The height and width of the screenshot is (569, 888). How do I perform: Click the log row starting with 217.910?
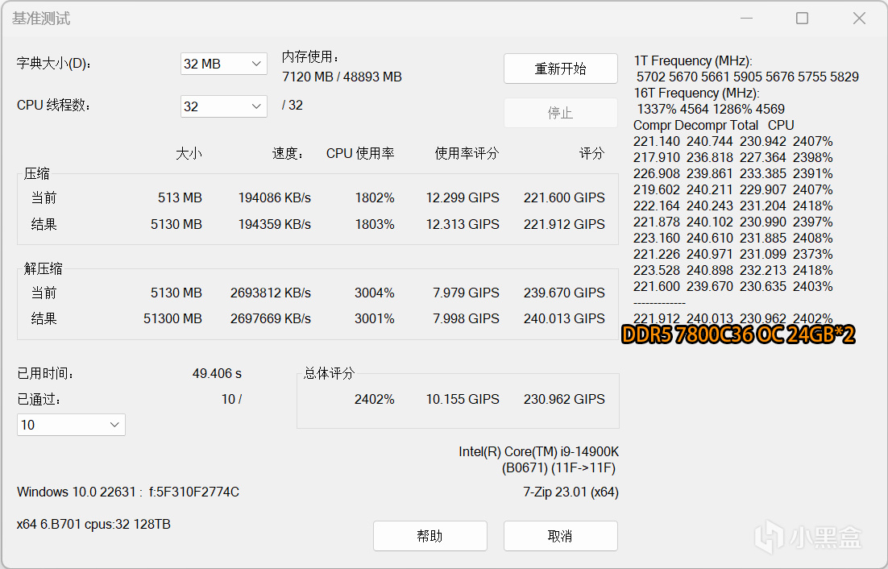(732, 157)
